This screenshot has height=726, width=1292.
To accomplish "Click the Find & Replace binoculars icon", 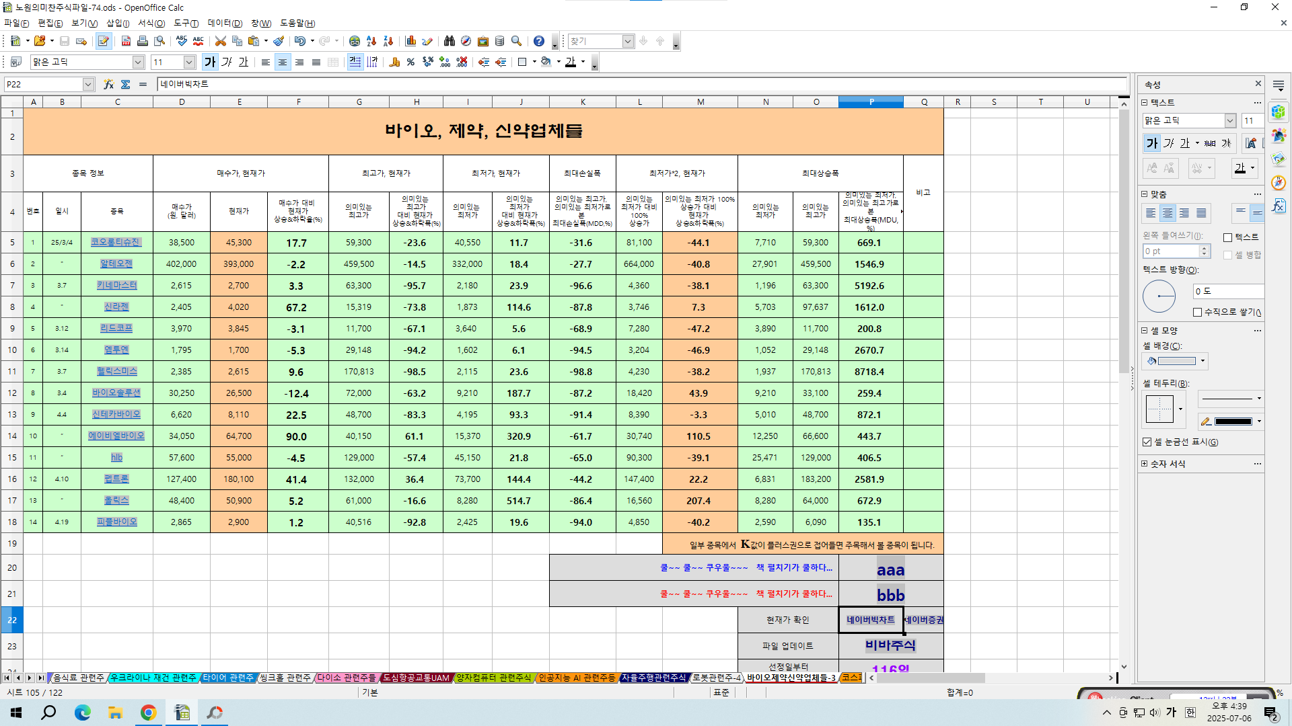I will point(450,42).
